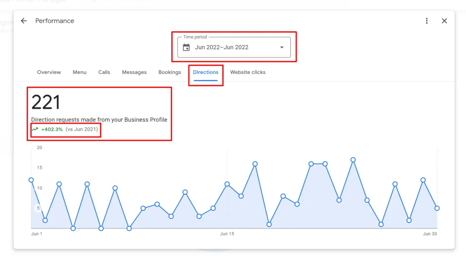Viewport: 466px width, 261px height.
Task: Open the three-dot more options menu
Action: coord(426,21)
